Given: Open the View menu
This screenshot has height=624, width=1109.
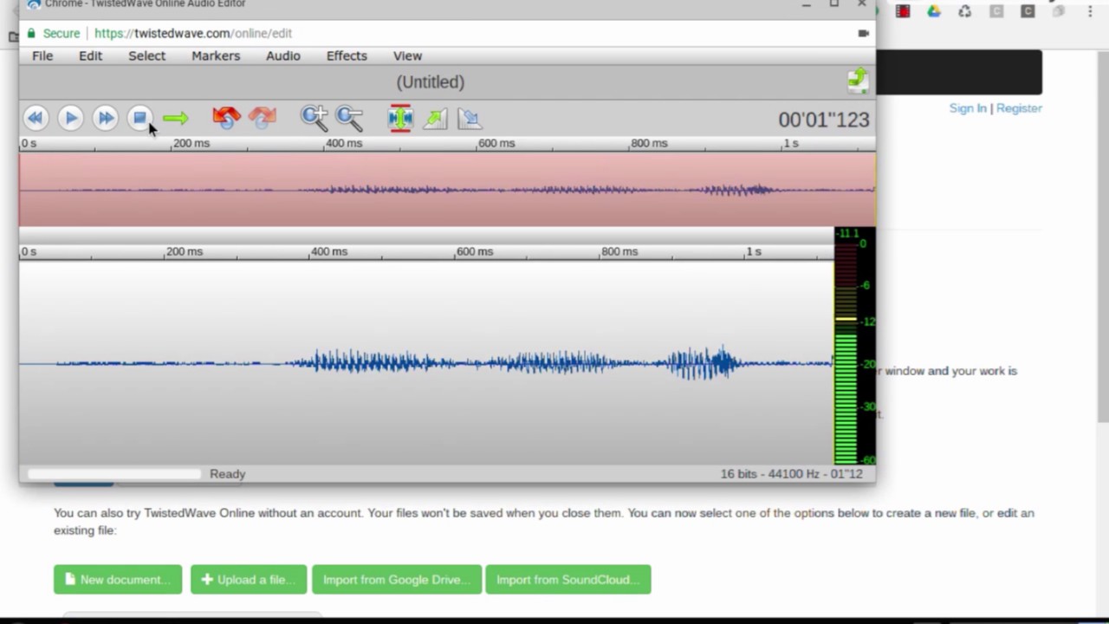Looking at the screenshot, I should point(407,55).
